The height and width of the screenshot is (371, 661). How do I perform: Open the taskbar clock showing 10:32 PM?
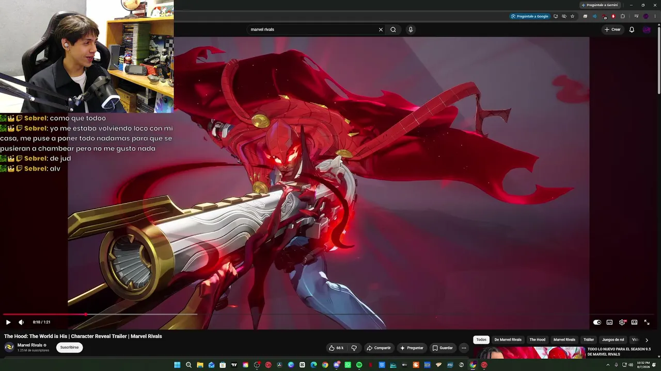click(x=643, y=365)
